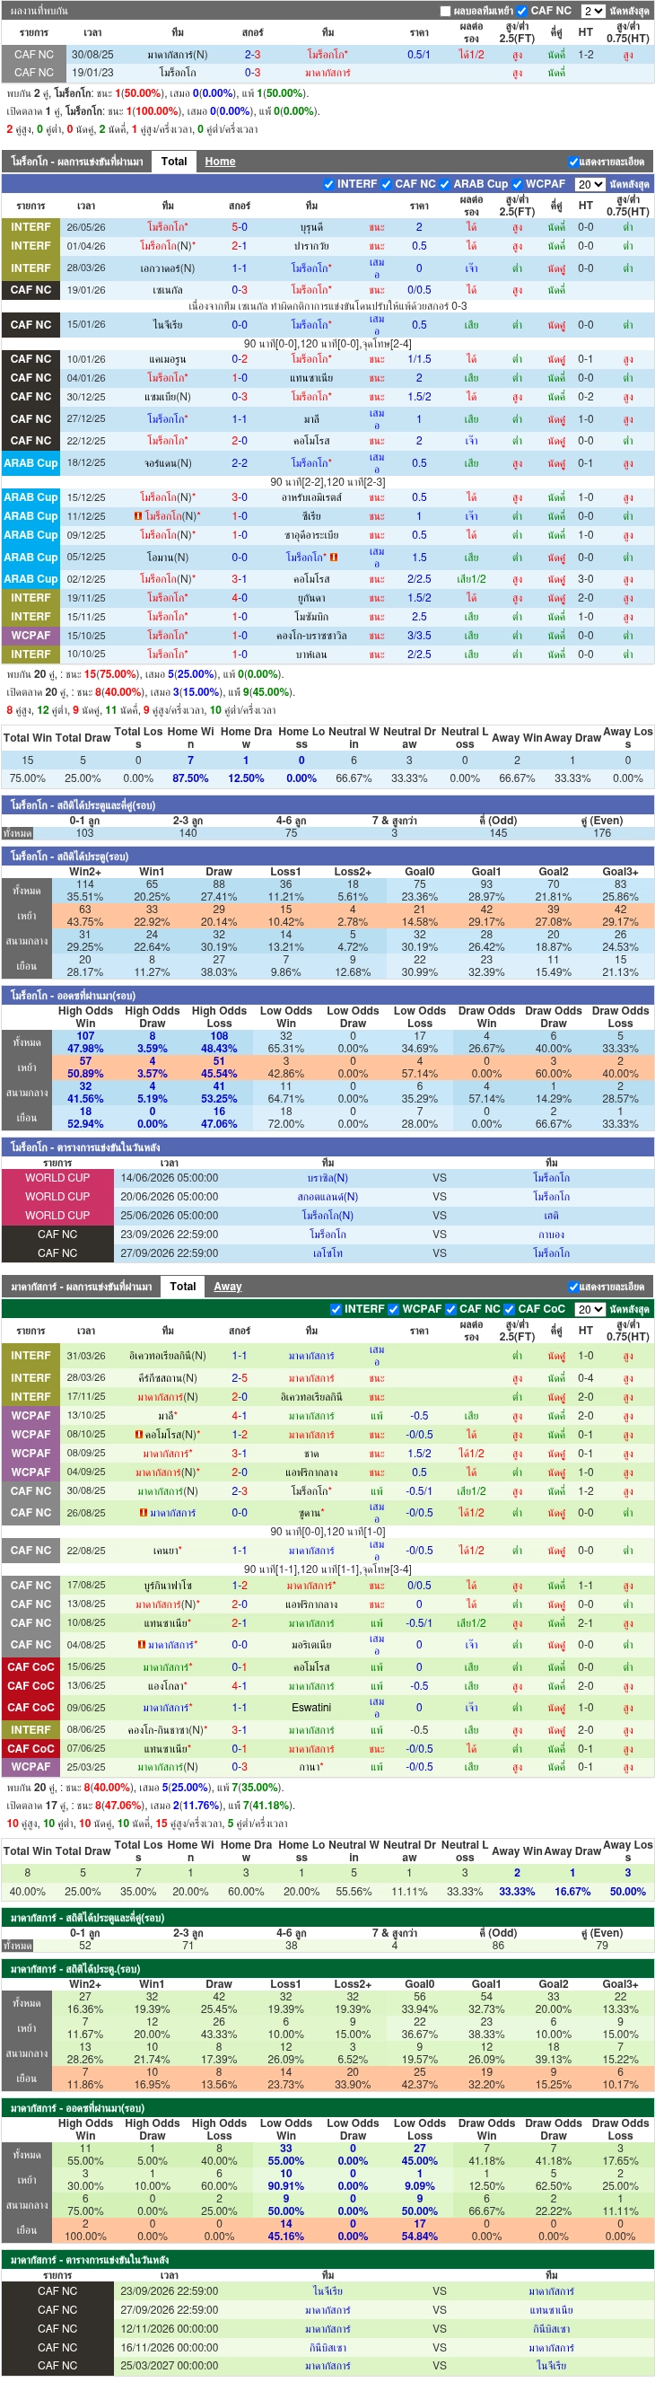The width and height of the screenshot is (655, 2382).
Task: Open the Morocco recent matches dropdown showing 20
Action: click(x=589, y=184)
